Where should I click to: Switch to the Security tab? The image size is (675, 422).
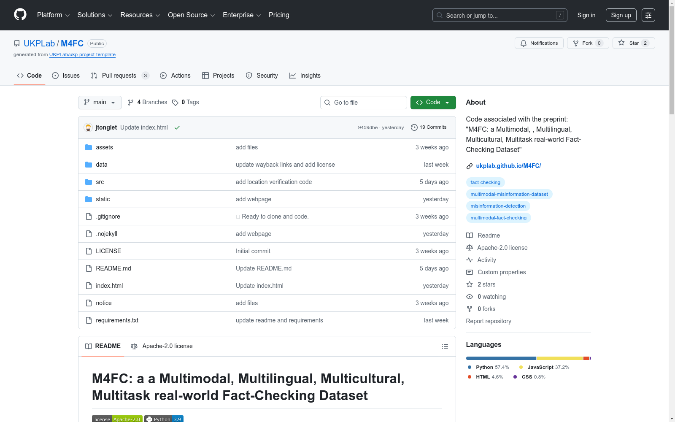click(262, 76)
